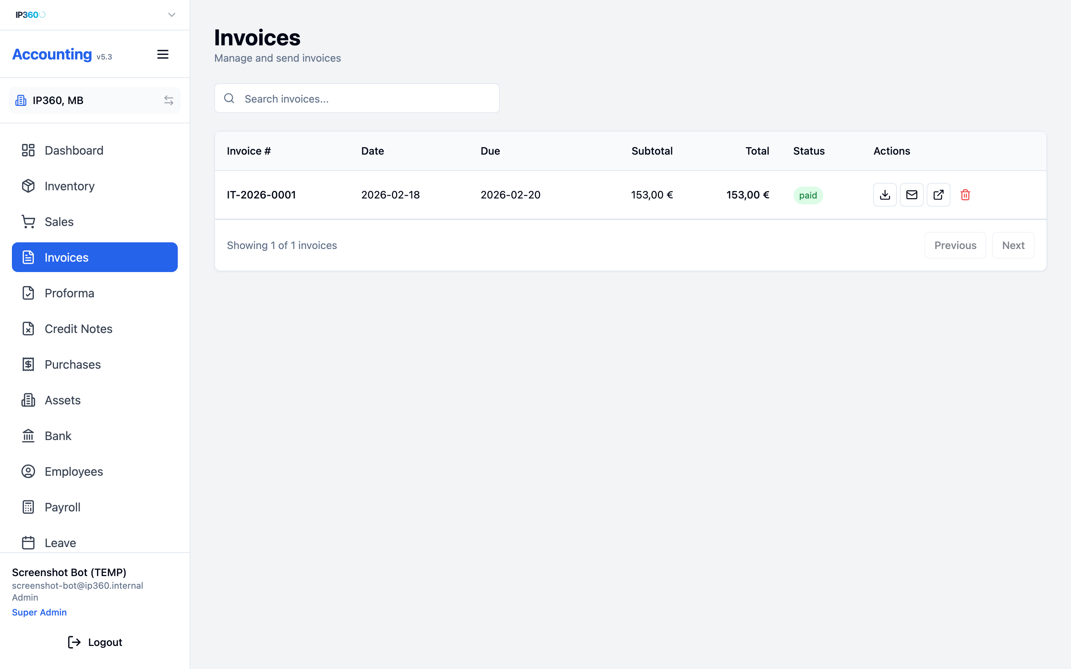1071x669 pixels.
Task: Open invoice IT-2026-0001 in new window
Action: (x=938, y=195)
